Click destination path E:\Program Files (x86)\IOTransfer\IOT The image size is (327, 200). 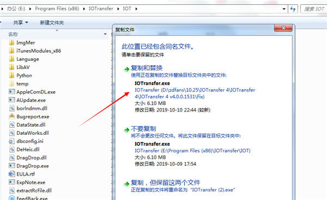(x=192, y=151)
